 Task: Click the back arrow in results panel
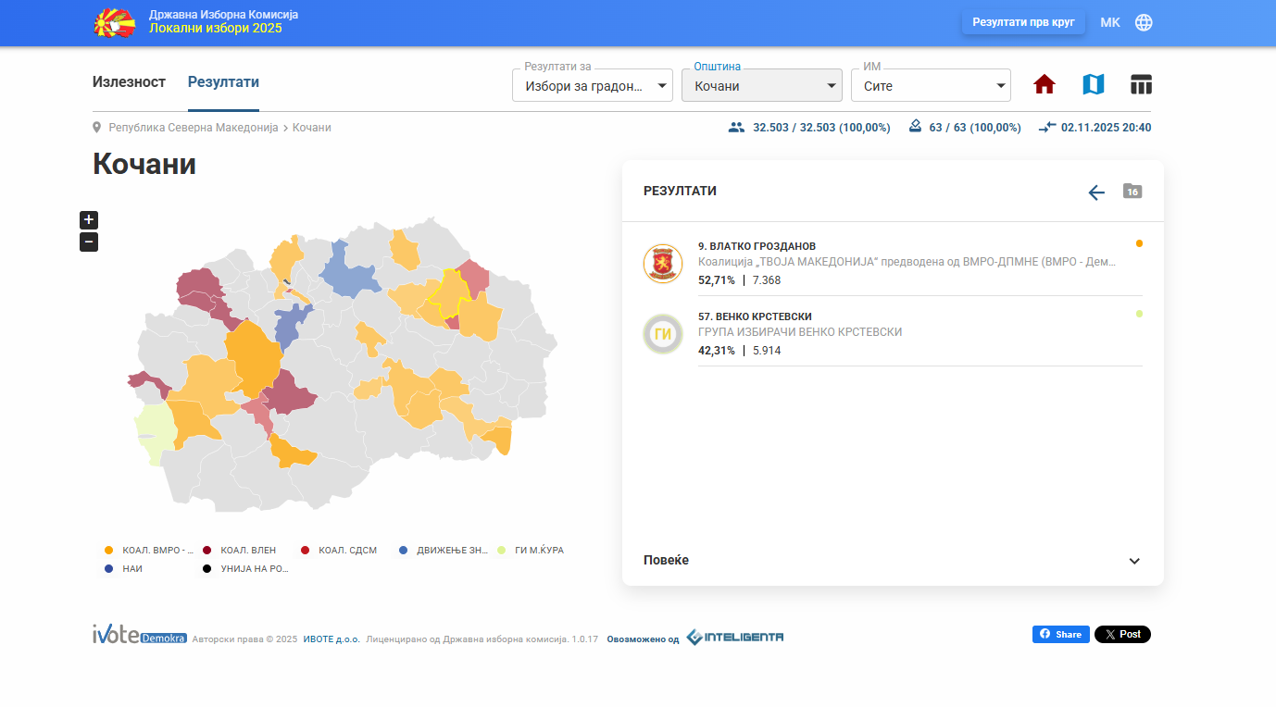[x=1096, y=192]
